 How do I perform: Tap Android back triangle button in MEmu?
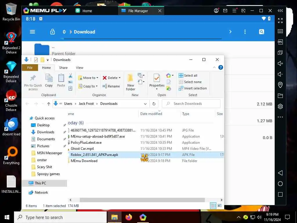pos(280,173)
